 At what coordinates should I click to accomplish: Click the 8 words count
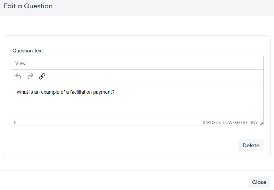(211, 123)
